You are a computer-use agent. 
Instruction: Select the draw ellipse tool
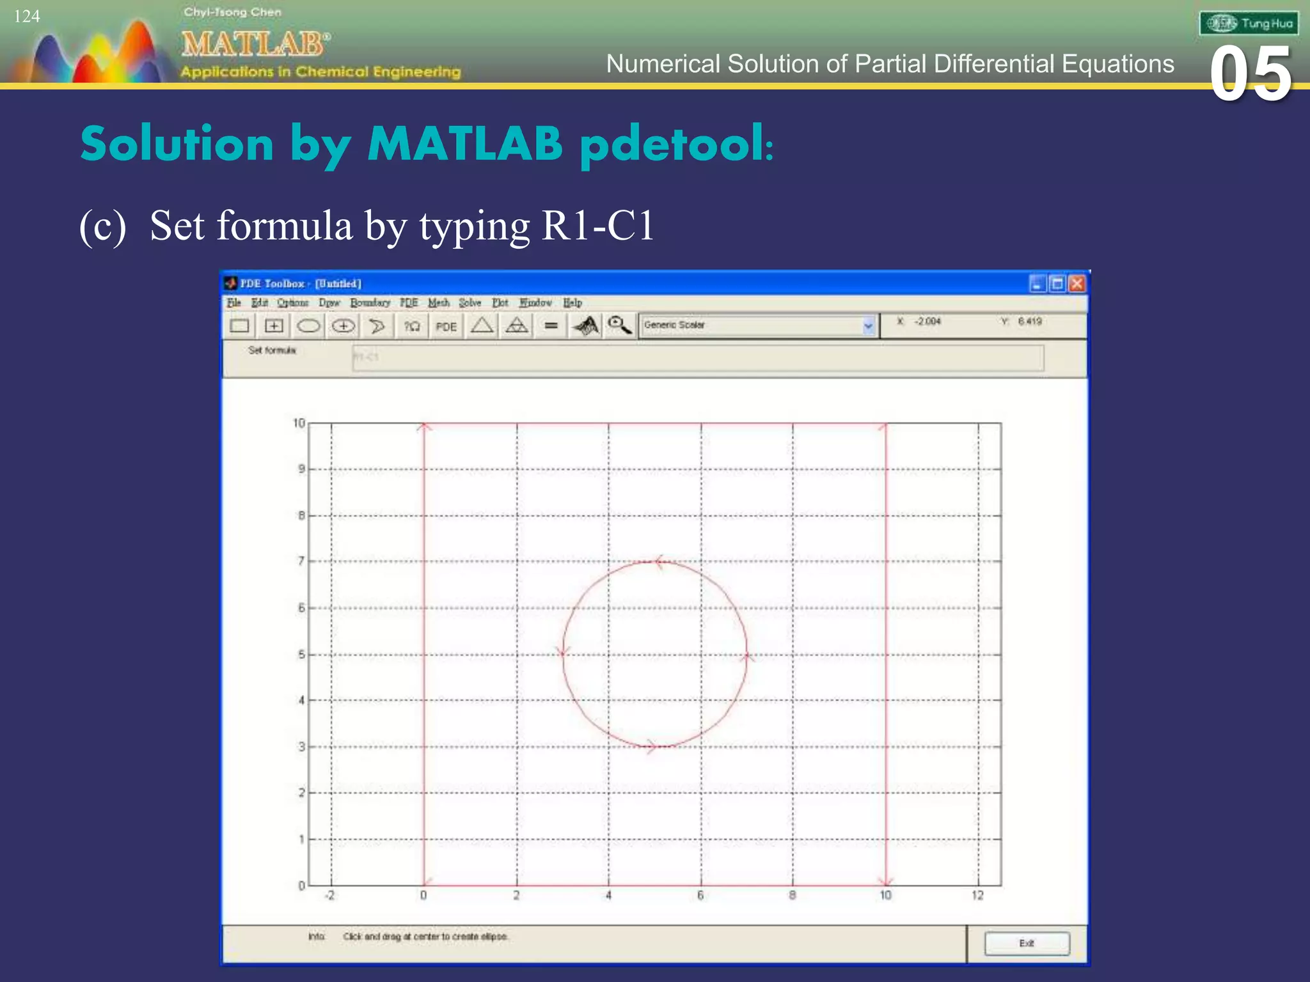[x=308, y=326]
